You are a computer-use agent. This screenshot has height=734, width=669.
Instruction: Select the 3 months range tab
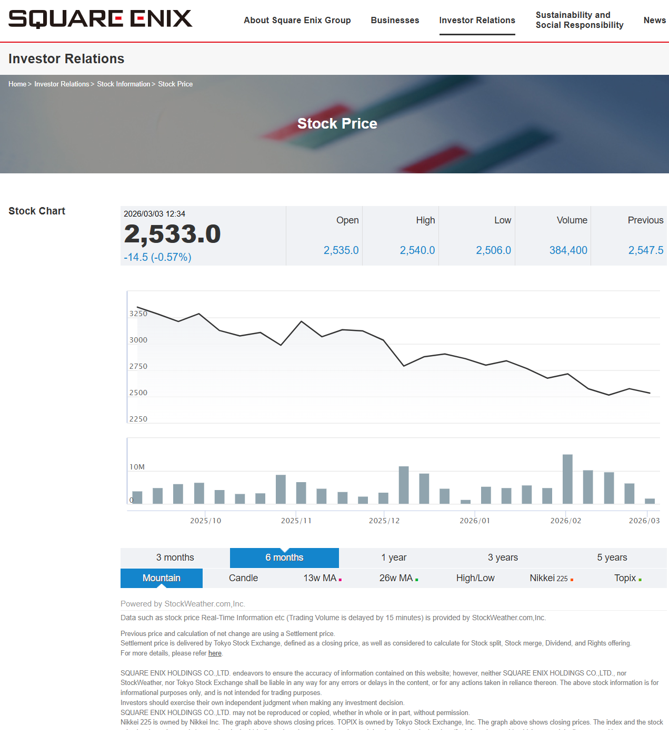click(x=175, y=557)
